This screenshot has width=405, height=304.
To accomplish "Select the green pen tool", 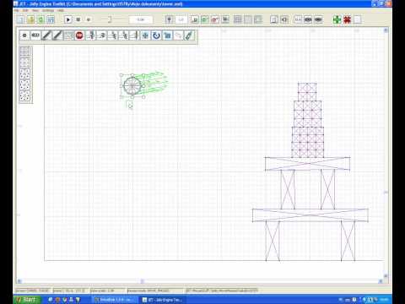I will pos(189,35).
